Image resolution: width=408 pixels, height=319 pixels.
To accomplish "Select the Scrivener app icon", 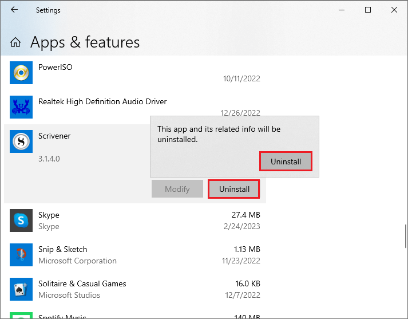I will [x=21, y=141].
